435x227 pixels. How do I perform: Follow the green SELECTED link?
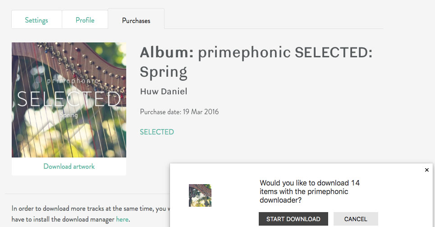(157, 132)
